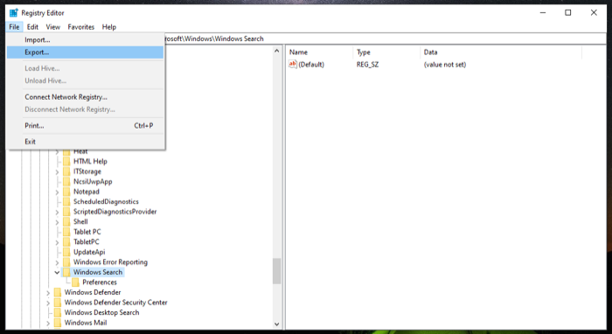Screen dimensions: 612x334
Task: Click the folder icon next to Windows Error Reporting
Action: point(66,262)
